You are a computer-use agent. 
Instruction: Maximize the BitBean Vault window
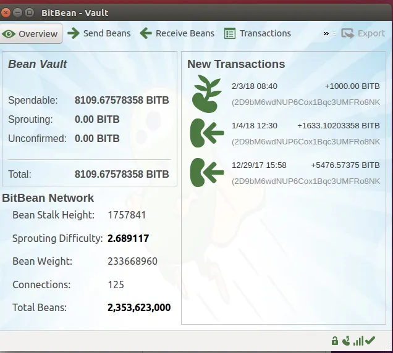click(x=29, y=12)
